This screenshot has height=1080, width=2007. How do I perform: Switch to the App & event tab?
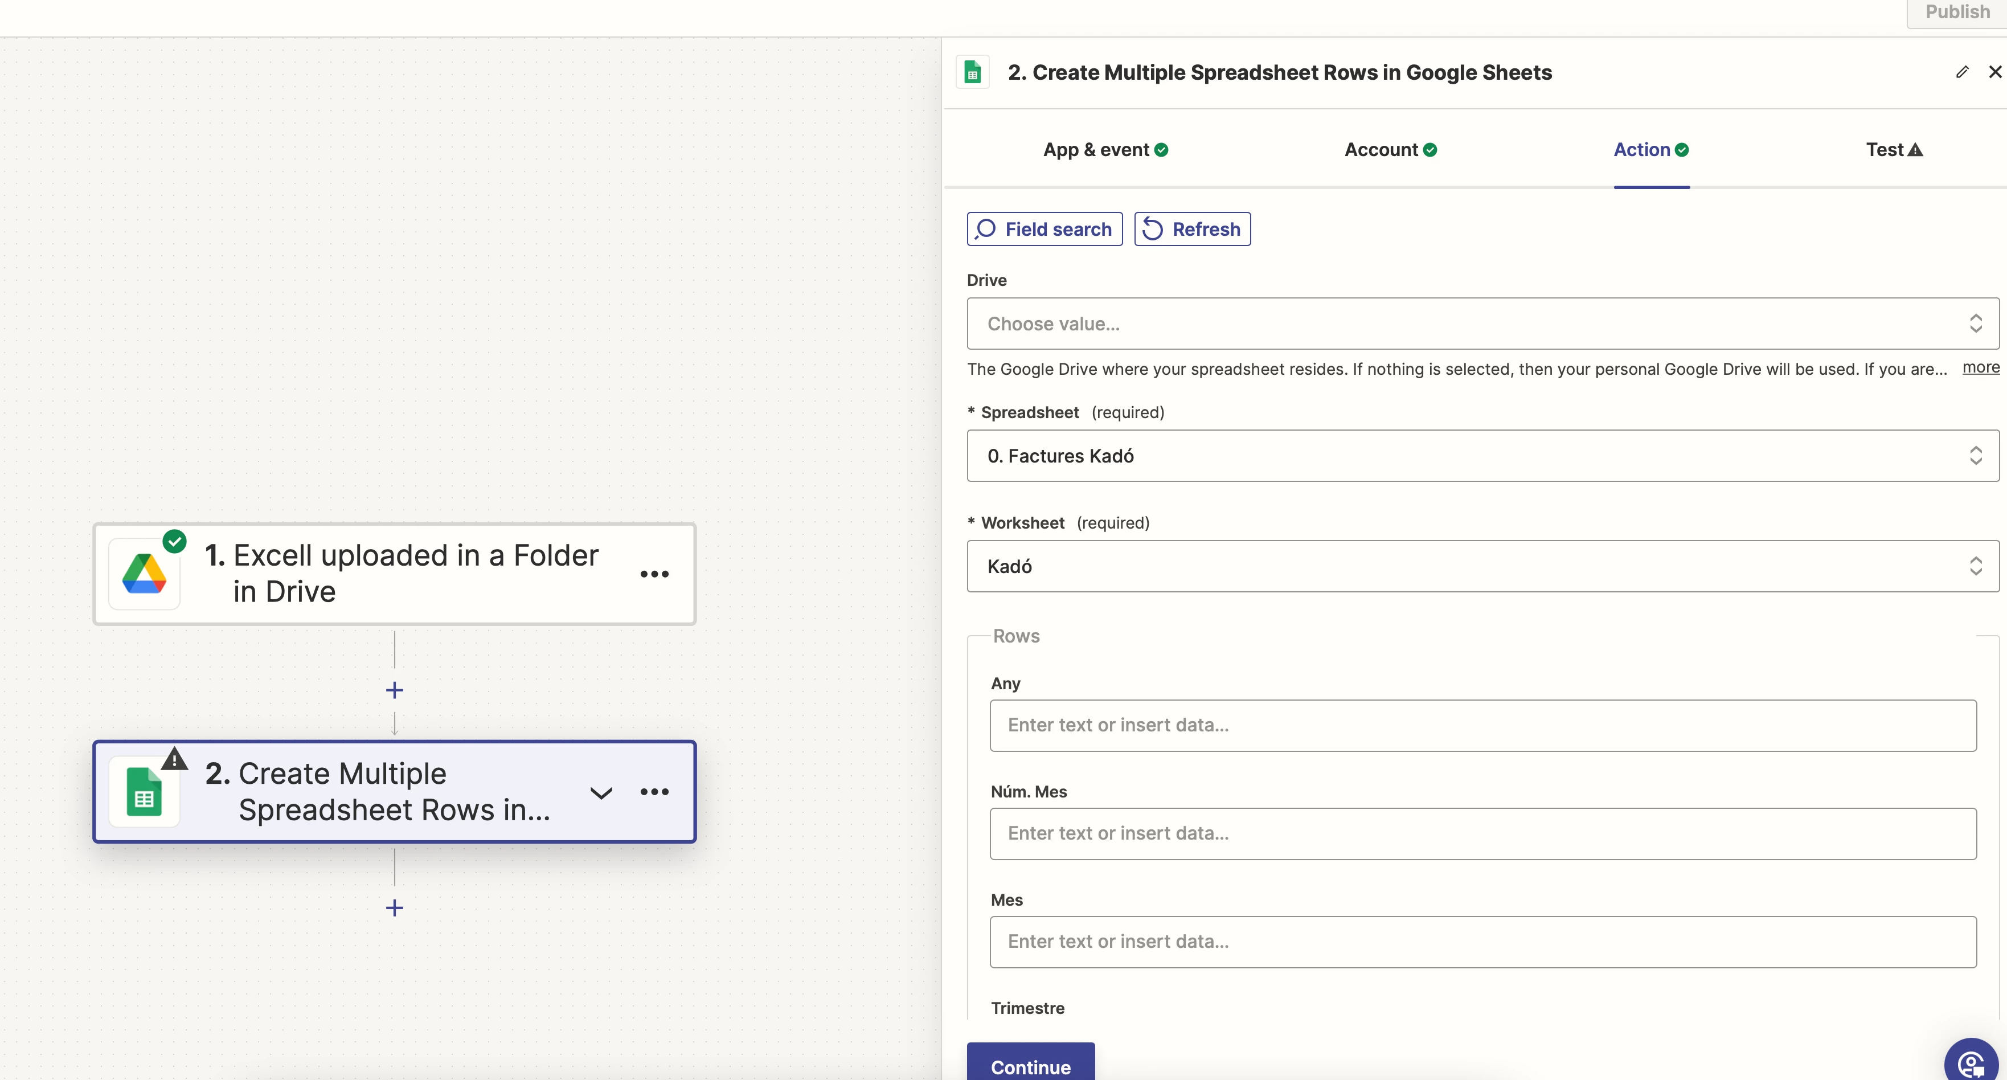tap(1105, 150)
